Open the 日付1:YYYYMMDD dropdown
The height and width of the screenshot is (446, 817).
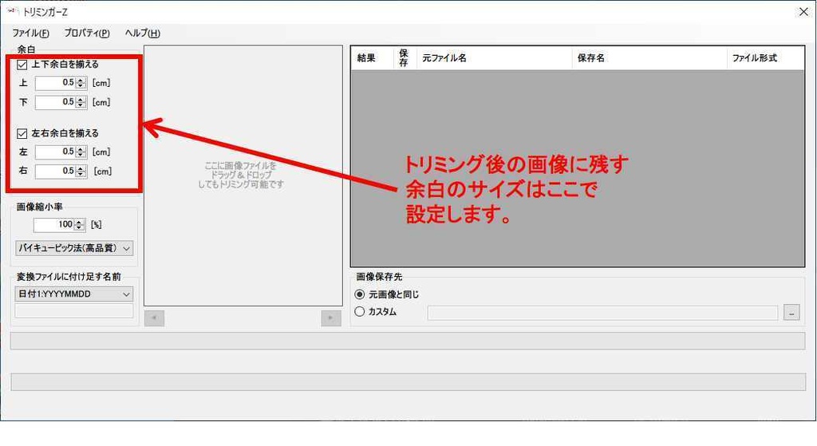[x=74, y=294]
